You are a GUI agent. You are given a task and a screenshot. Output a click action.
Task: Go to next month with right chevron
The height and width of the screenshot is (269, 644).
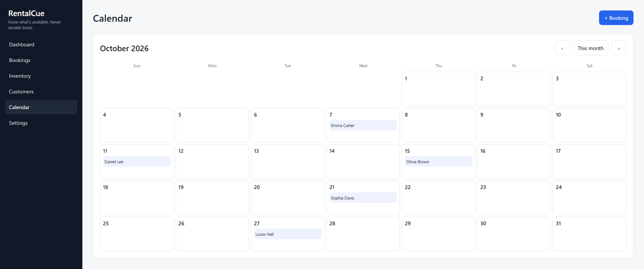(619, 48)
